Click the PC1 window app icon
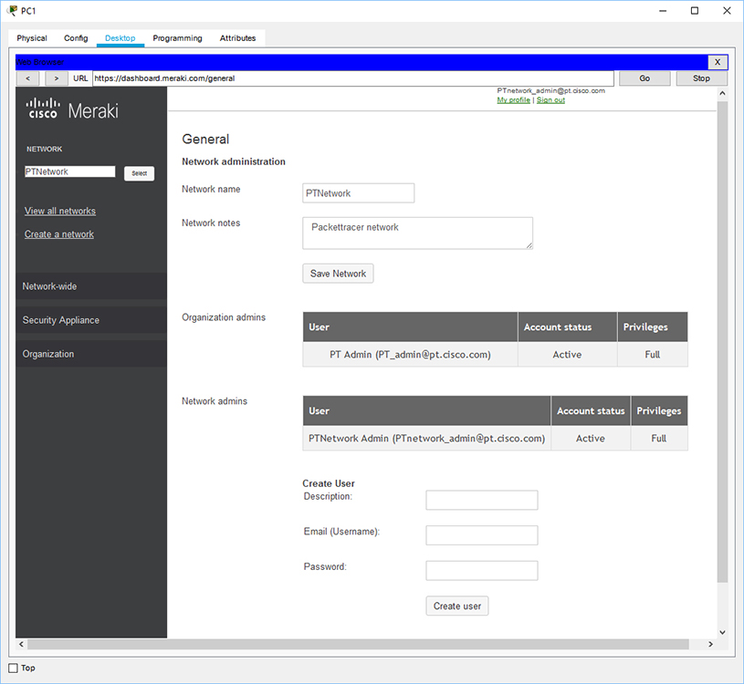 click(13, 10)
